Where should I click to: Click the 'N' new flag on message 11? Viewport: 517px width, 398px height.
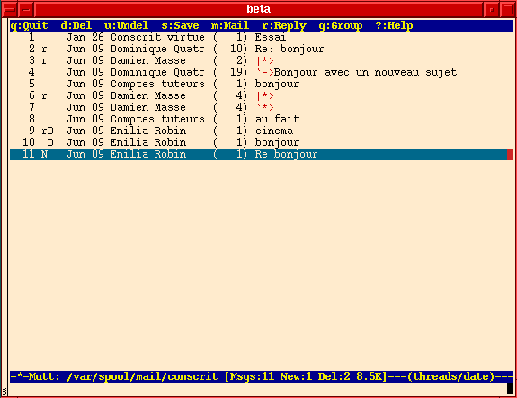pos(45,154)
